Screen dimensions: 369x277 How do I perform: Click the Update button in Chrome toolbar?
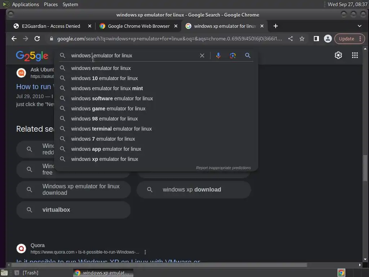pyautogui.click(x=346, y=39)
